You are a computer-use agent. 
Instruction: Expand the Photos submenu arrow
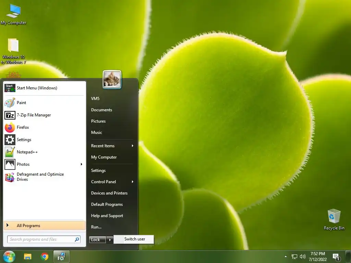point(82,164)
